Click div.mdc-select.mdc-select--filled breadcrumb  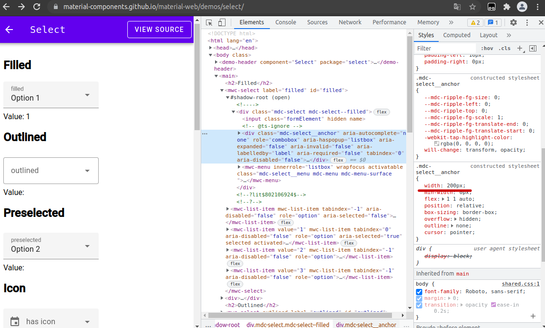(288, 325)
